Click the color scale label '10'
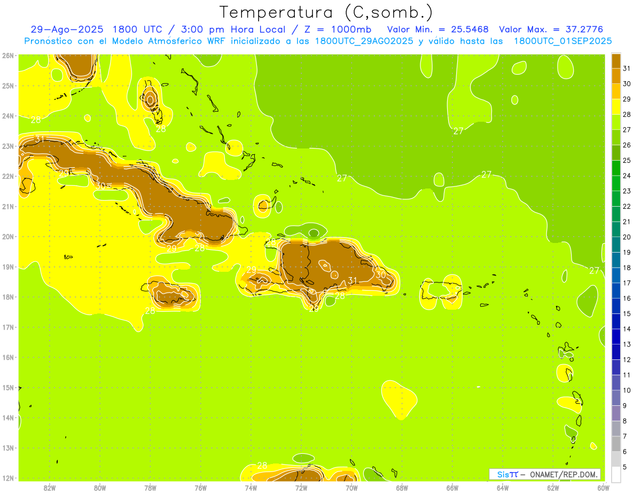This screenshot has height=495, width=641. [627, 390]
